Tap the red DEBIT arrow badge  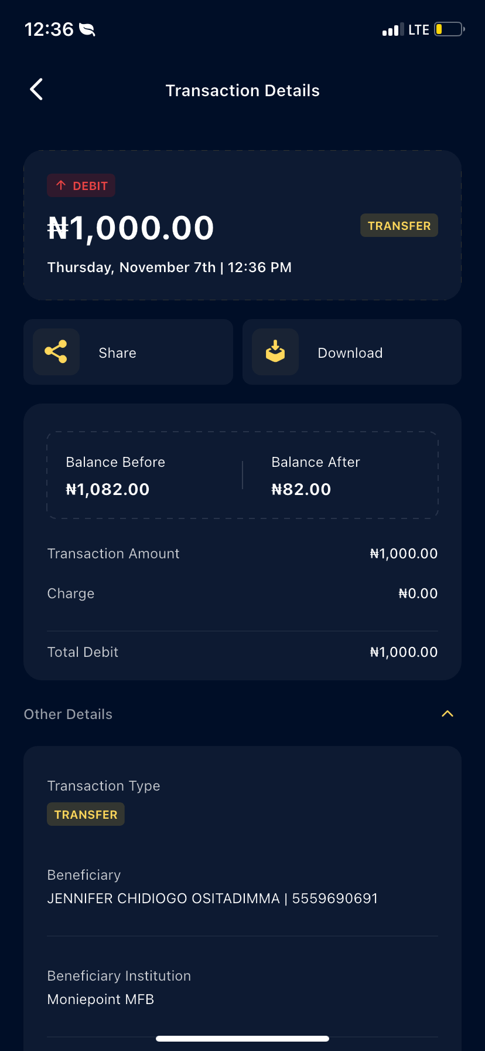[x=81, y=186]
